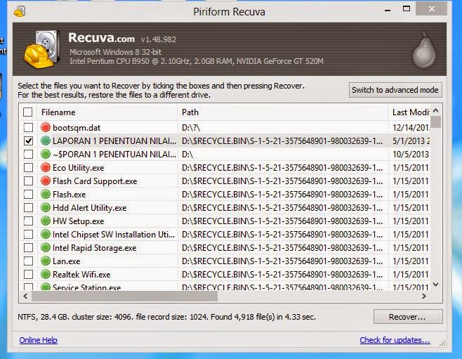Tick the Intel Chipset SW Installation checkbox
Screen dimensions: 462x359
(x=28, y=235)
